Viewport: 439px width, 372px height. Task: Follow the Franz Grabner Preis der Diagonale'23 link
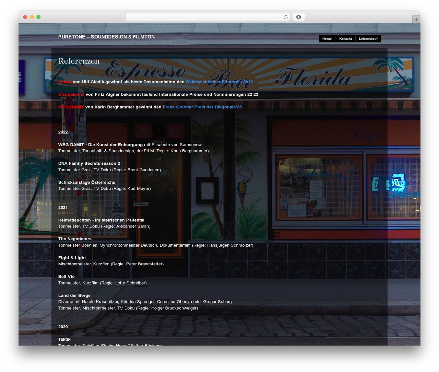(202, 107)
